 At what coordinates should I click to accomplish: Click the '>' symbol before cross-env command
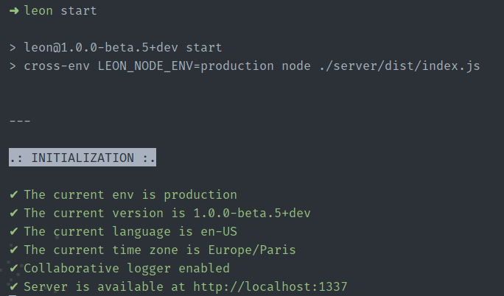coord(13,66)
